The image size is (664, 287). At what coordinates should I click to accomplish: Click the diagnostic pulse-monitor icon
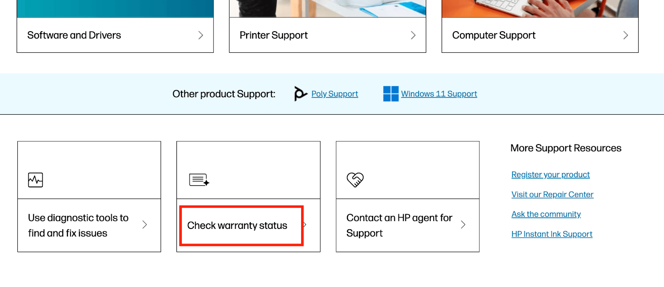[35, 179]
